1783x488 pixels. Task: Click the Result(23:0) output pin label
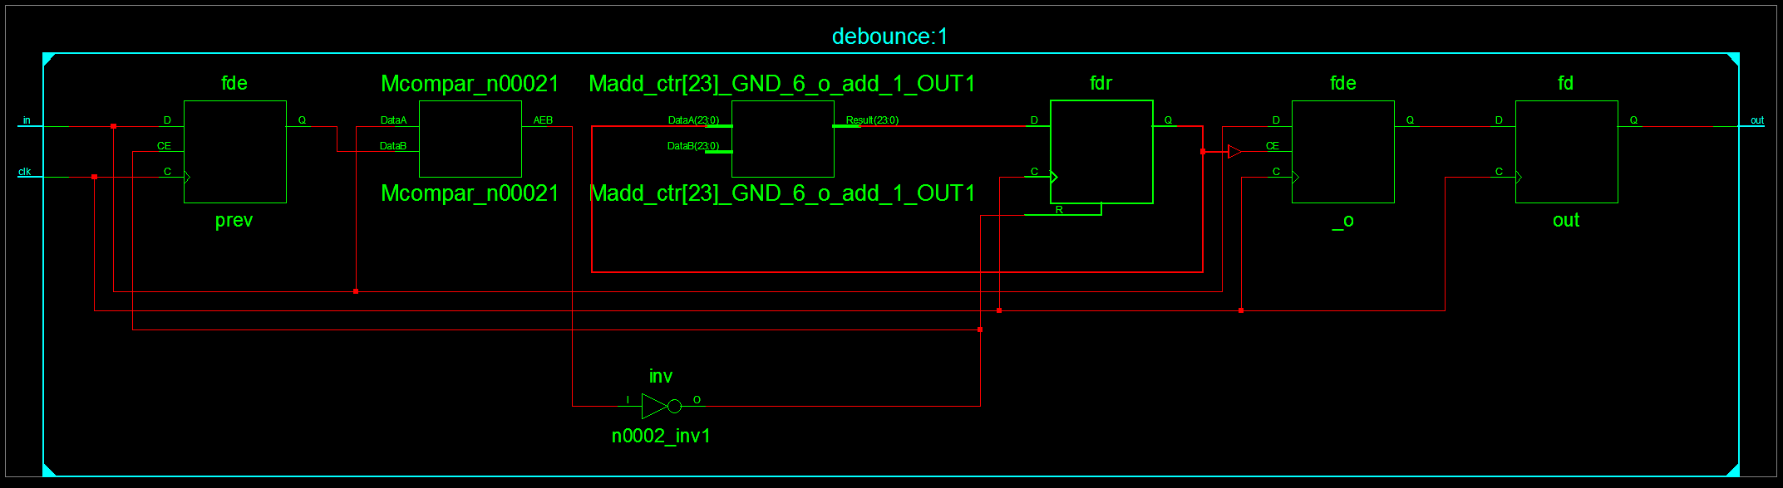pyautogui.click(x=872, y=120)
